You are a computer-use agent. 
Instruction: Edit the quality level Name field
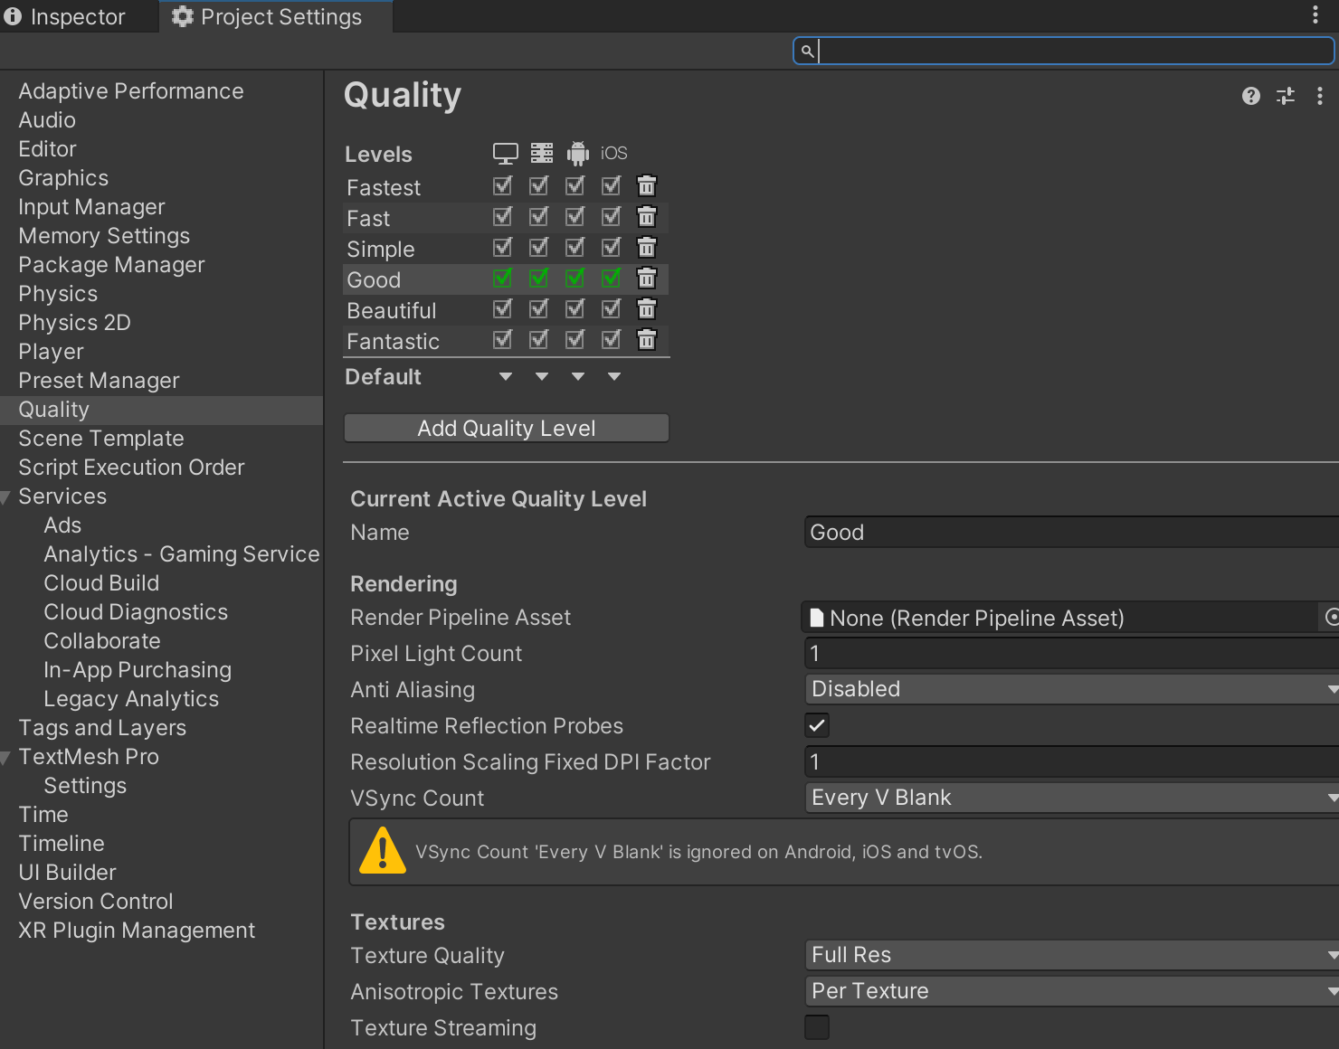1072,532
